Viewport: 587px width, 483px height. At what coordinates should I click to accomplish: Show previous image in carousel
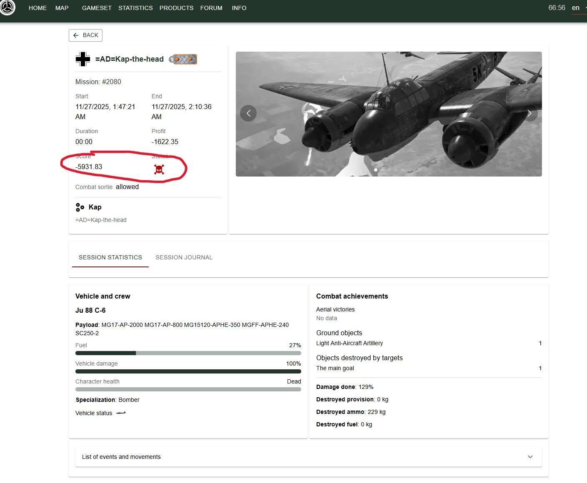248,113
